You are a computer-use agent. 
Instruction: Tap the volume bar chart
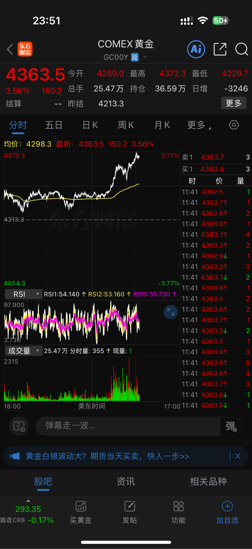point(92,379)
